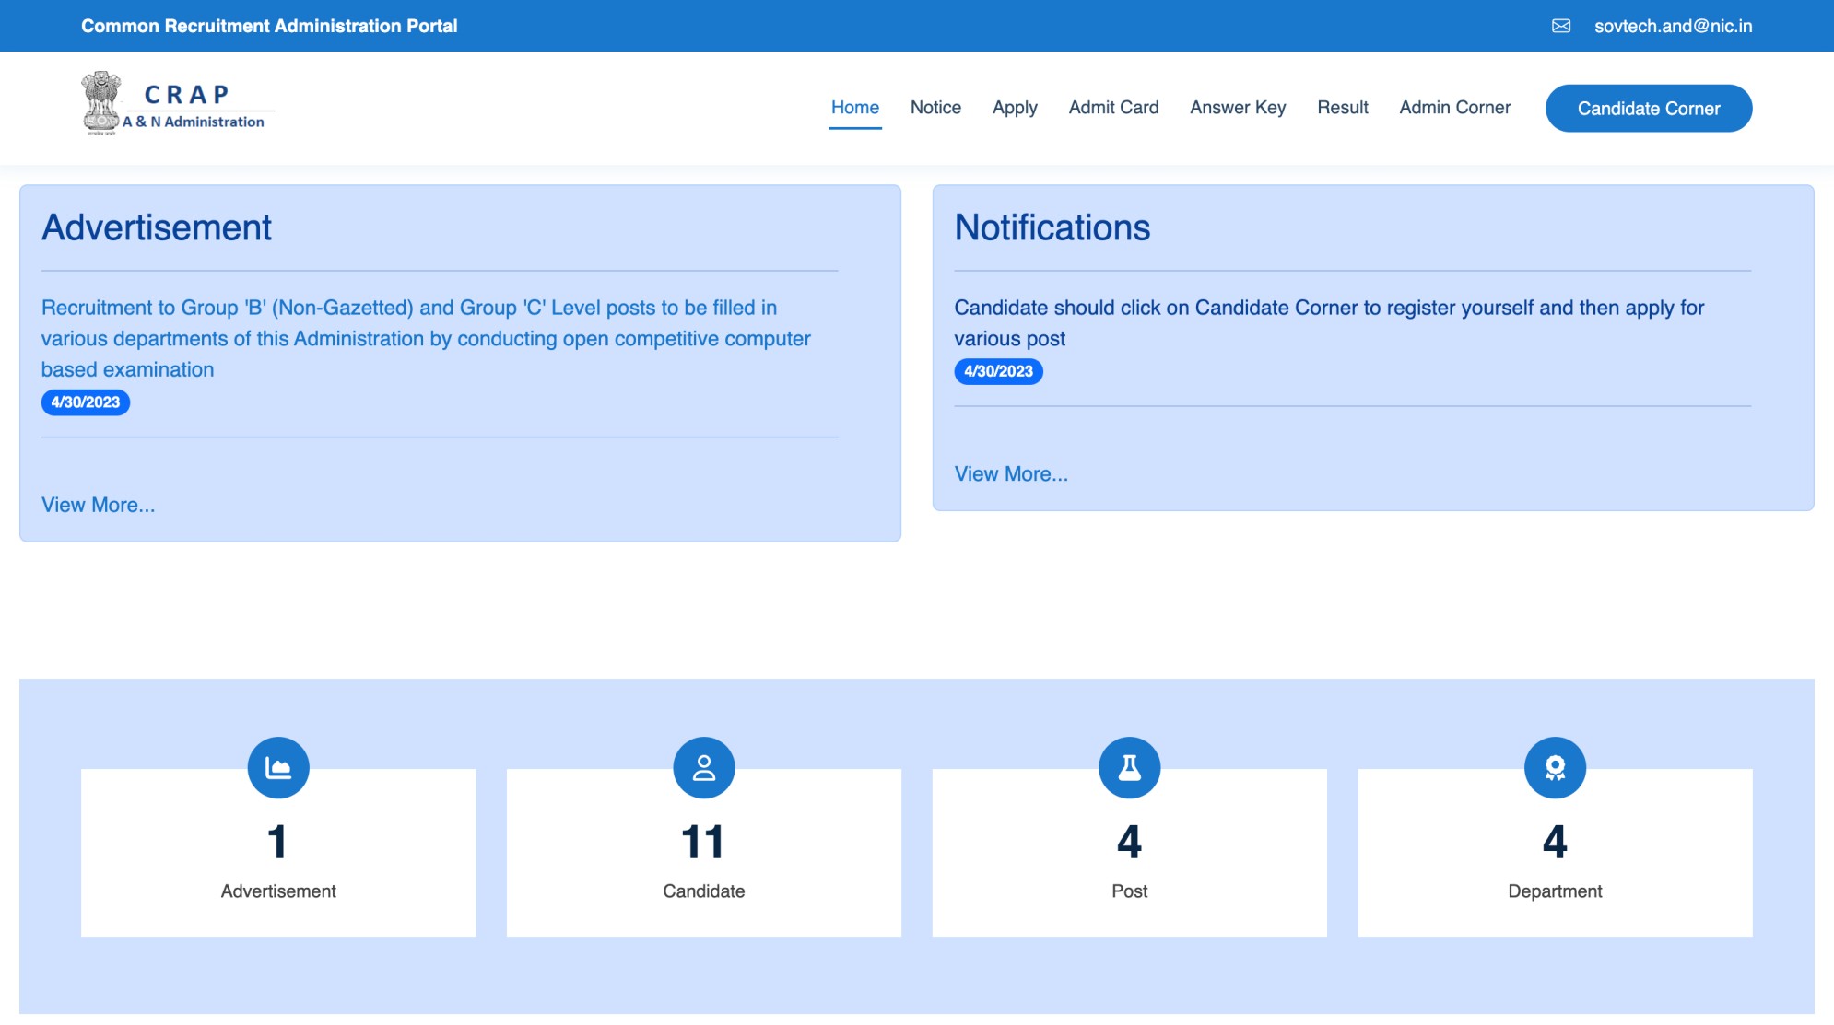This screenshot has height=1025, width=1834.
Task: Select Answer Key in navigation
Action: pos(1238,108)
